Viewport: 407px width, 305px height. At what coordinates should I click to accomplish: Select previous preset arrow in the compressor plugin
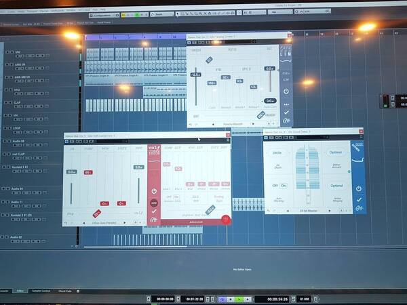(x=84, y=223)
